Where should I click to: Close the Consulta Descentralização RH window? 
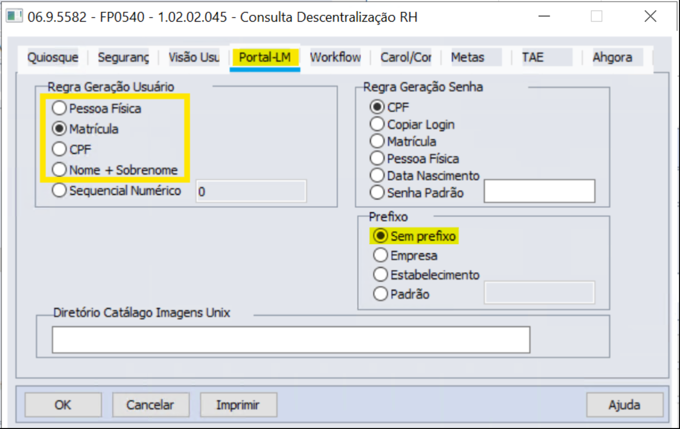point(651,16)
